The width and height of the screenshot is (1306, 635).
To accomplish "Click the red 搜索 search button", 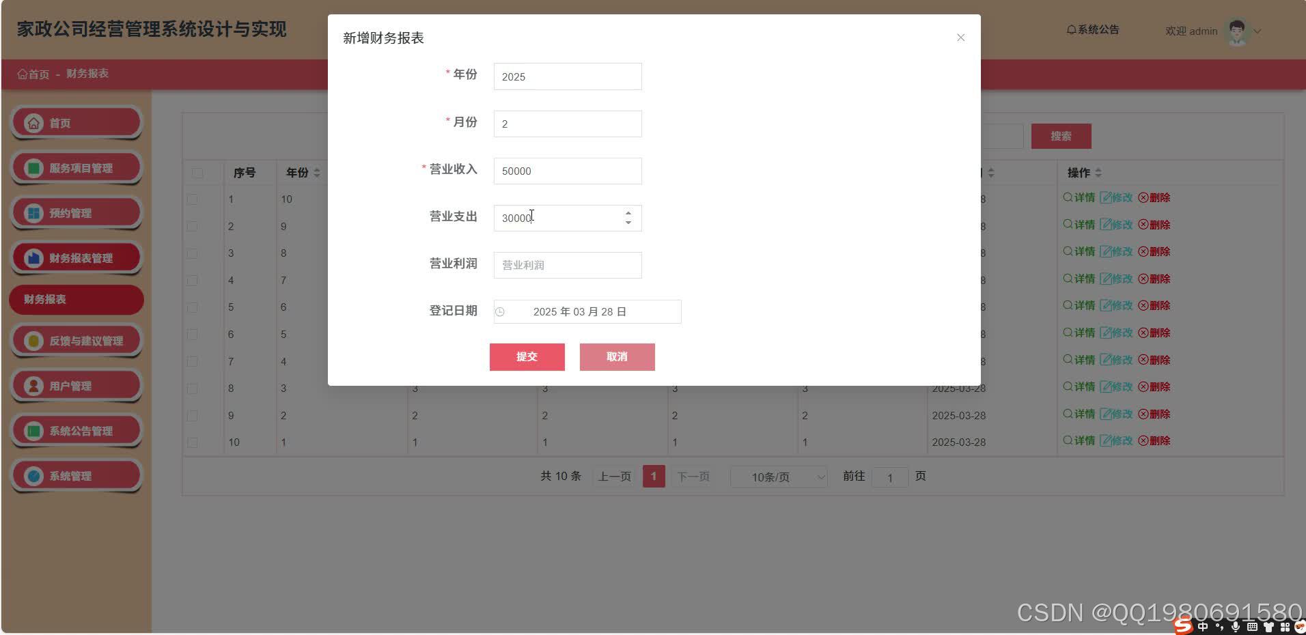I will point(1061,136).
